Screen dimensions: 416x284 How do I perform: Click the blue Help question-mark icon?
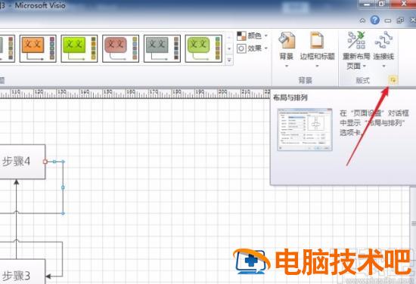(374, 20)
